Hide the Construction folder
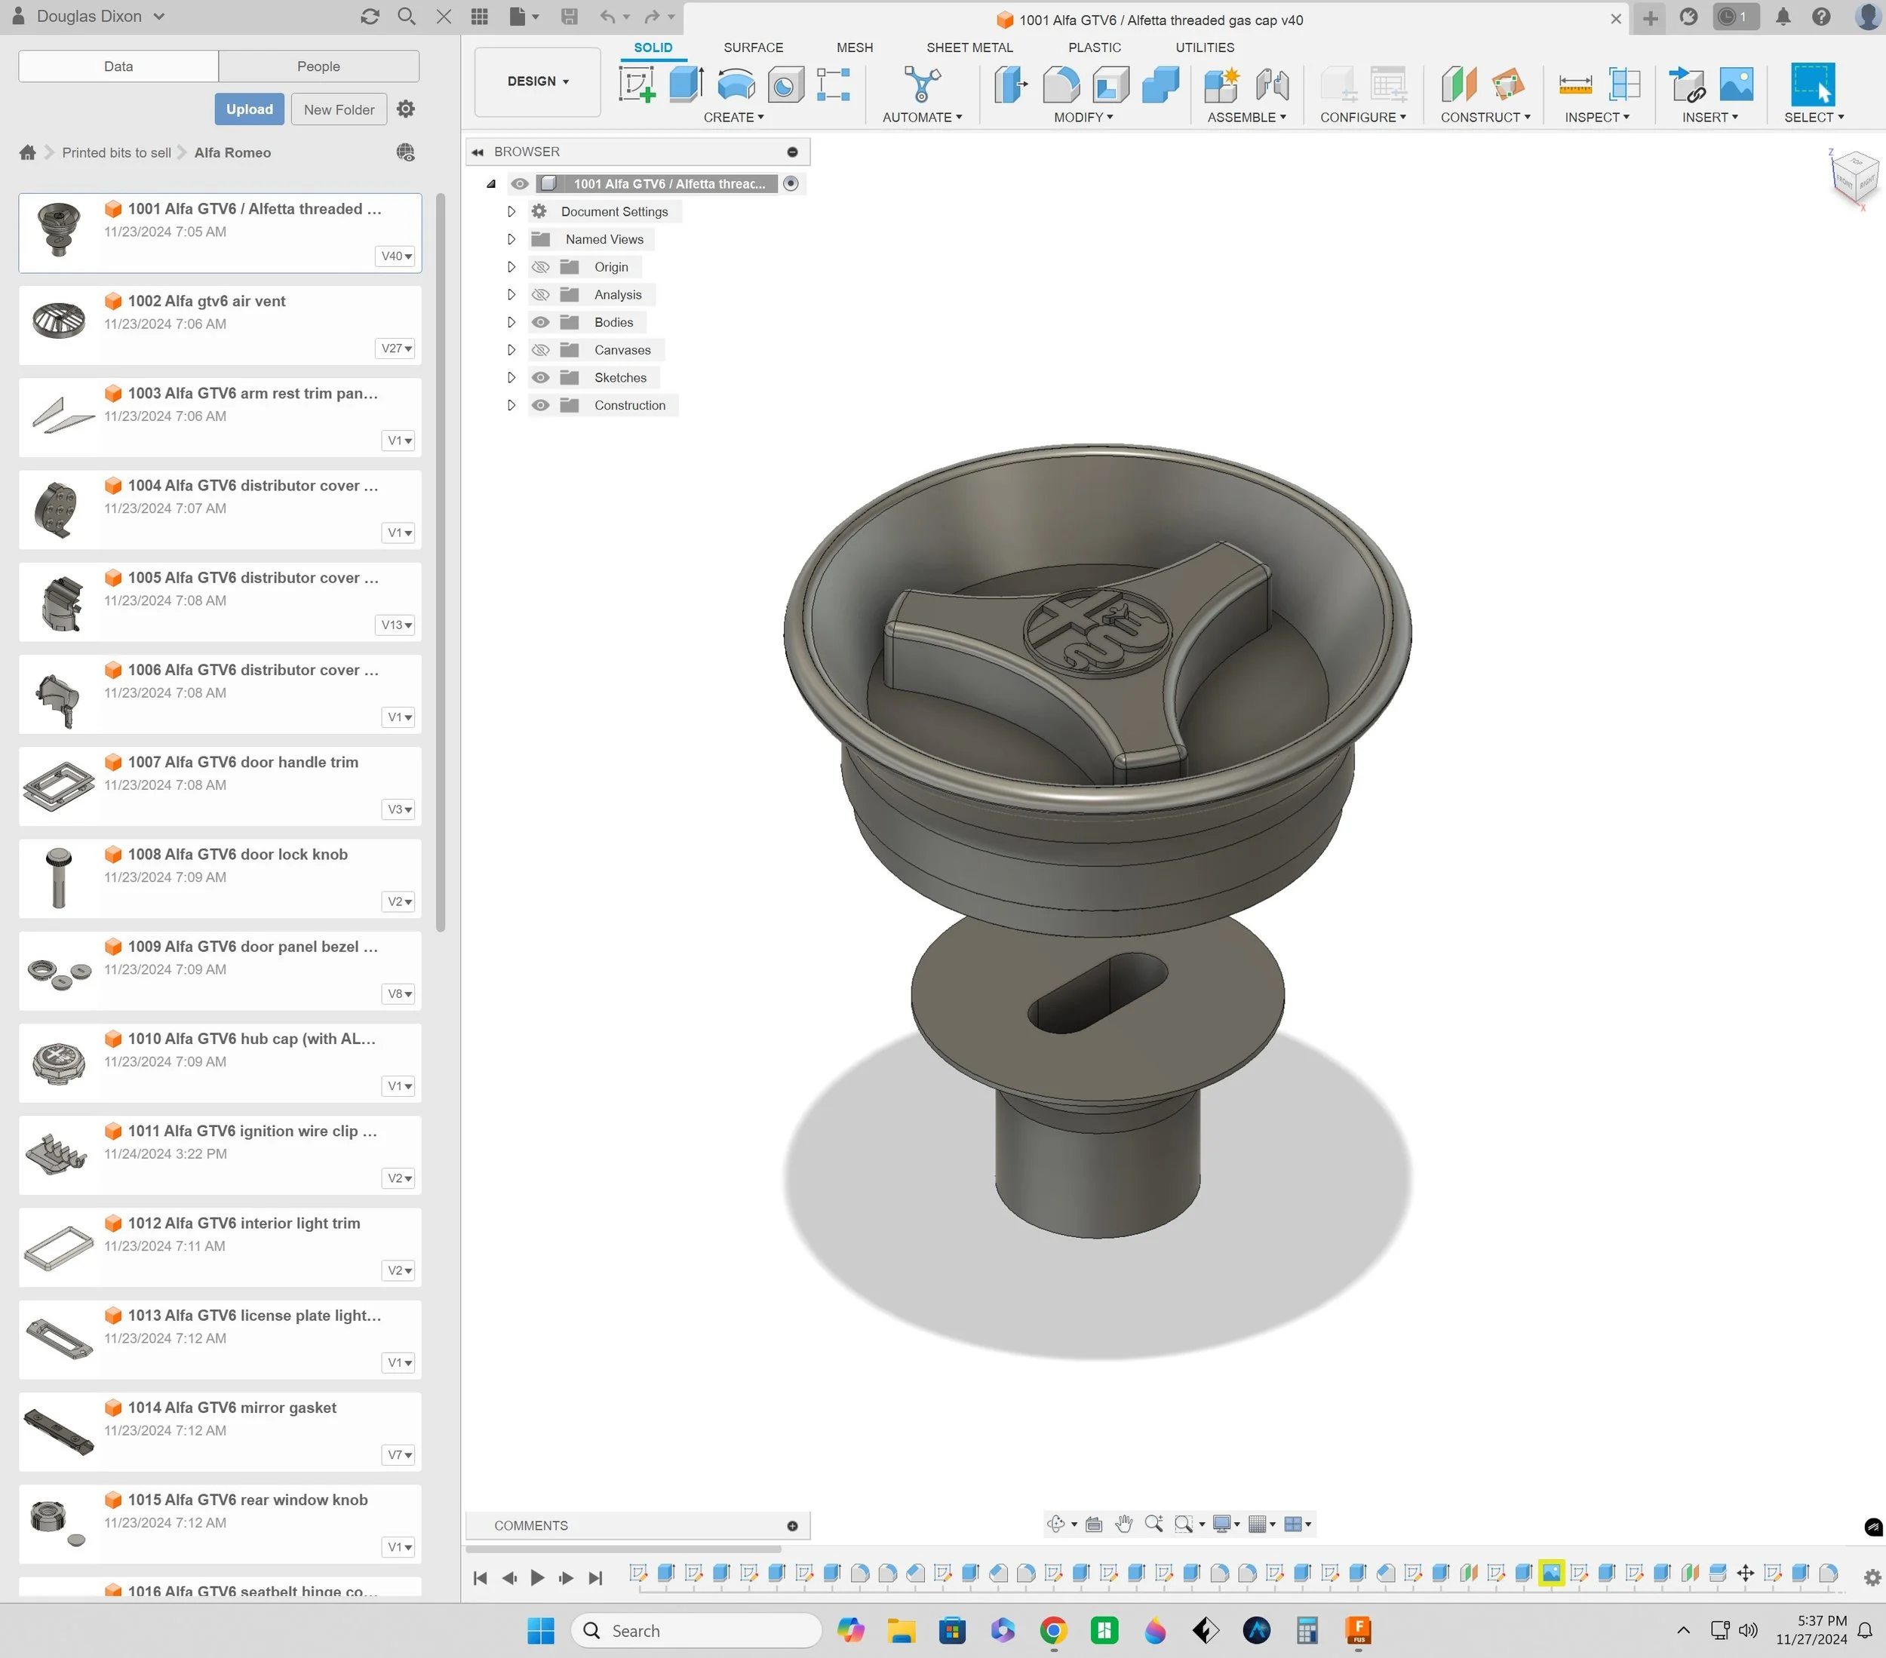Screen dimensions: 1886x1658 pyautogui.click(x=541, y=405)
